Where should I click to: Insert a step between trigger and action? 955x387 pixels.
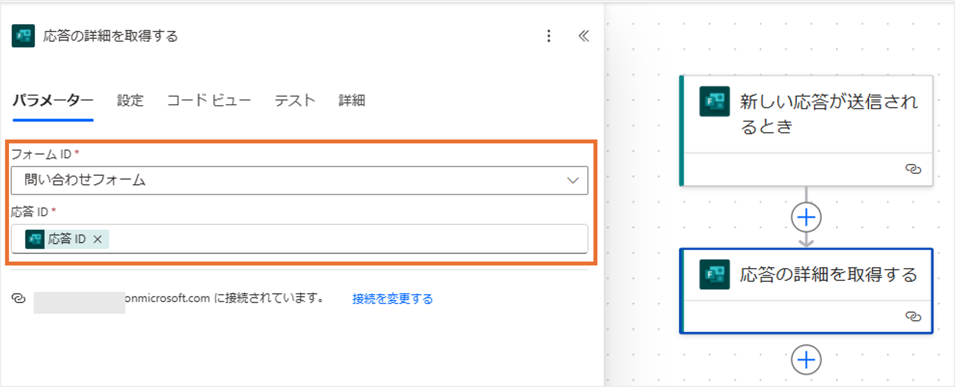(x=806, y=217)
